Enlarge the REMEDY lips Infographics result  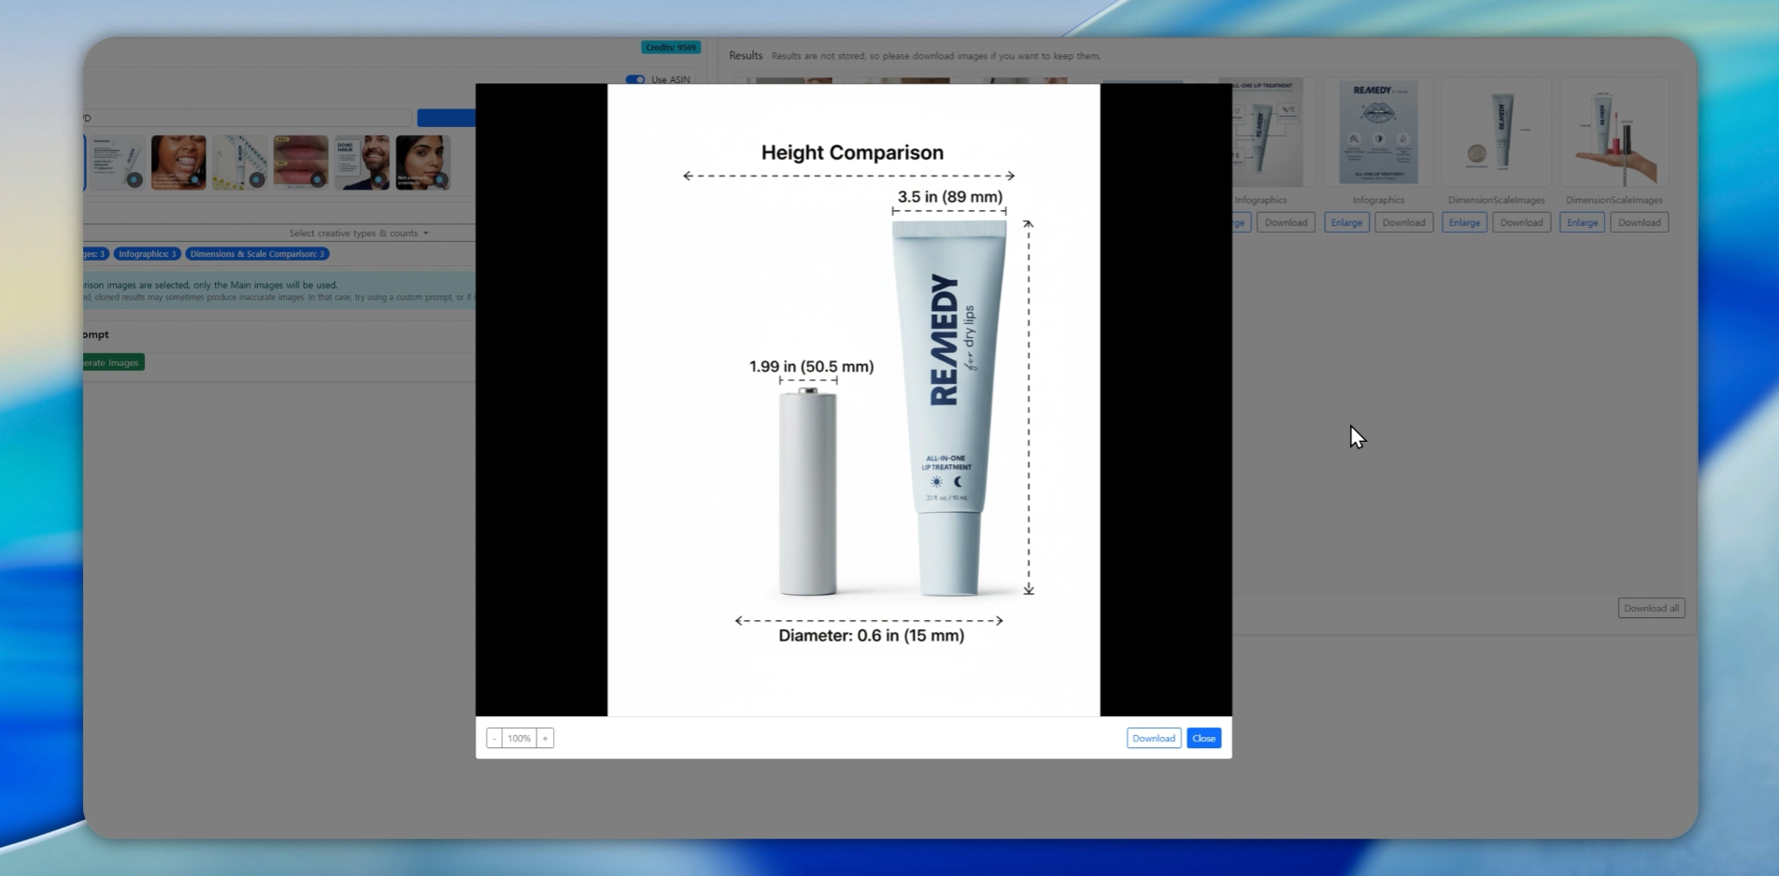pyautogui.click(x=1345, y=222)
